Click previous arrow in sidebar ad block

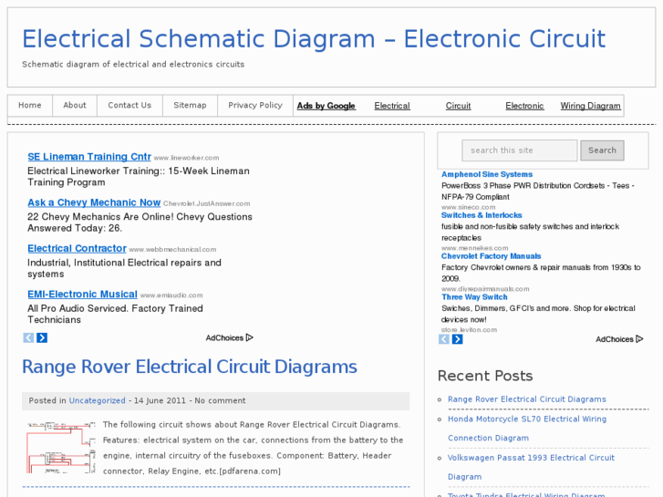[x=444, y=339]
